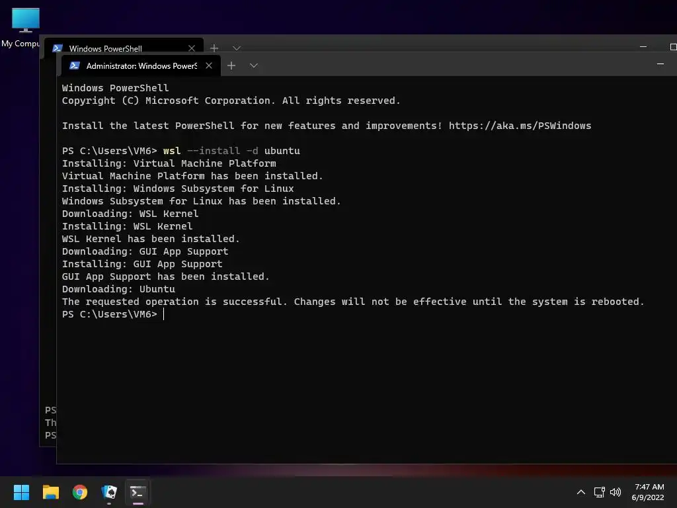This screenshot has height=508, width=677.
Task: Click 'Windows Subsystem for Linux has been installed.' line
Action: pos(201,201)
